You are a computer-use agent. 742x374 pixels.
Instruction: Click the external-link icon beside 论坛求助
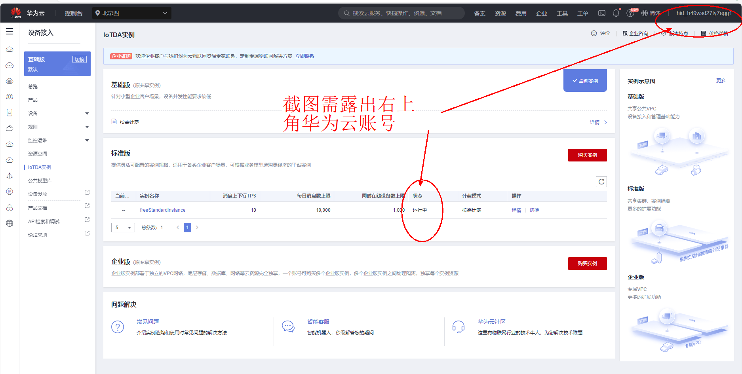[x=87, y=233]
